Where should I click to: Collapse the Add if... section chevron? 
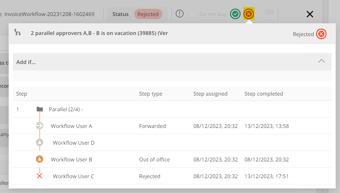pyautogui.click(x=321, y=61)
